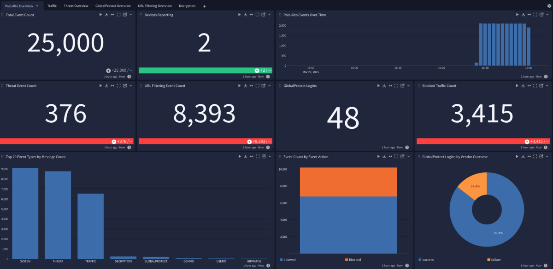Stretch the Total Event Count widget width
The image size is (553, 269).
[112, 15]
